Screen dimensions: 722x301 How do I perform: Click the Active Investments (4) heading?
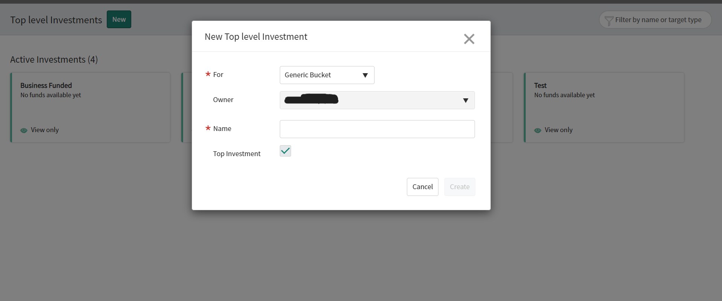[x=54, y=60]
